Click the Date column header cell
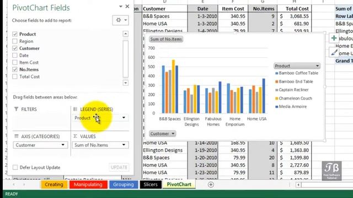Screen dimensions: 353x198 click(x=202, y=9)
